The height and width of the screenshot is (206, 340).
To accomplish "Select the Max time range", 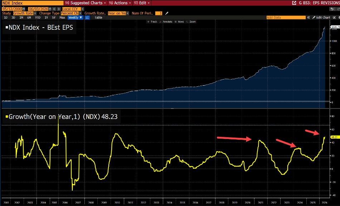I will (62, 18).
